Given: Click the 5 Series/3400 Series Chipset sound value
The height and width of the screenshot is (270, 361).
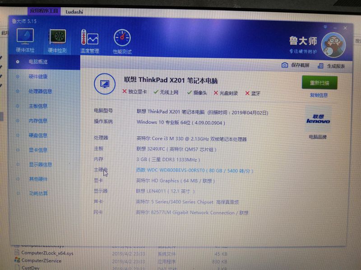Looking at the screenshot, I should click(x=187, y=202).
